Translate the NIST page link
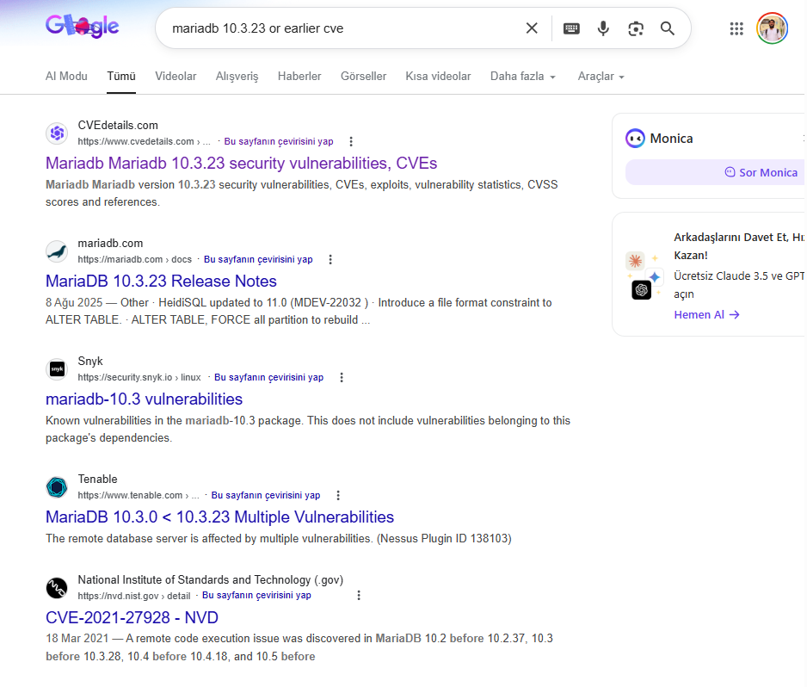 click(257, 596)
